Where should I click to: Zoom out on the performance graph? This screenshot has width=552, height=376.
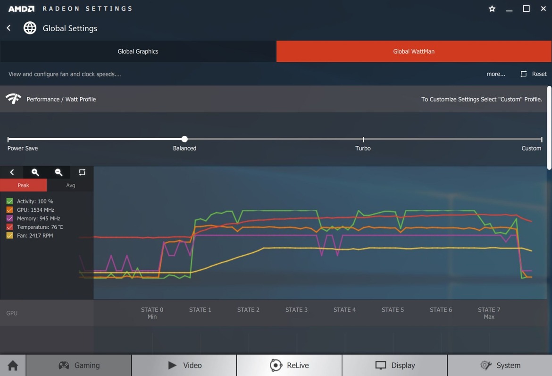click(59, 172)
